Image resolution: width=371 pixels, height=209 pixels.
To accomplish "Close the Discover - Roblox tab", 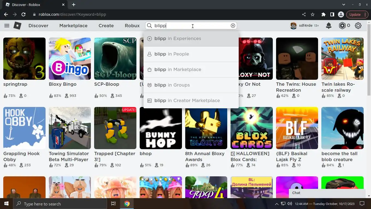I will [63, 5].
